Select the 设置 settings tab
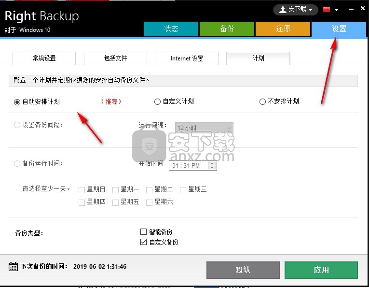Viewport: 369px width, 288px height. pyautogui.click(x=339, y=29)
